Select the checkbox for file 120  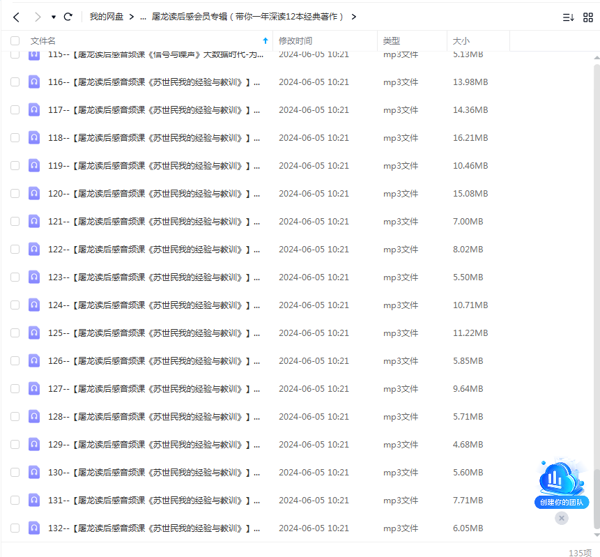click(15, 193)
